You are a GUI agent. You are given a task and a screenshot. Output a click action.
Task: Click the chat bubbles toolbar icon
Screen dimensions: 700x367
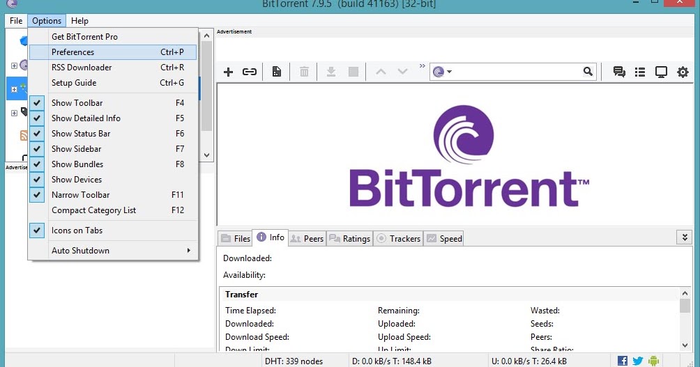point(618,72)
